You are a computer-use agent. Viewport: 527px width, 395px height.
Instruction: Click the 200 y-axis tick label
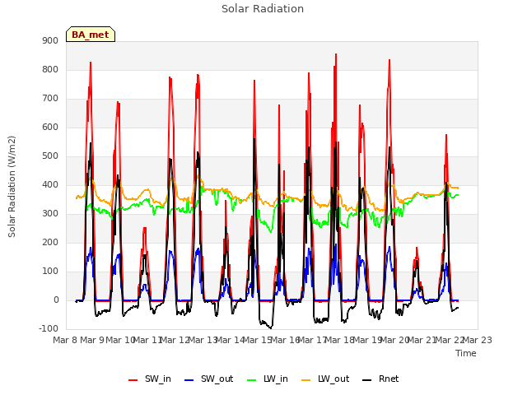point(50,242)
